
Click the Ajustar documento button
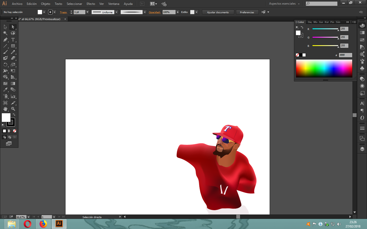coord(218,12)
